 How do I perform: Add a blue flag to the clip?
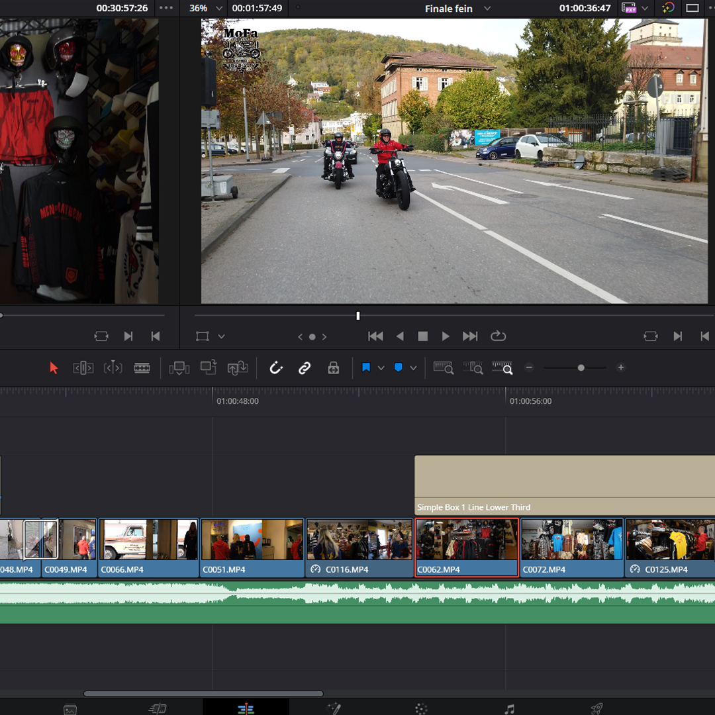point(365,367)
